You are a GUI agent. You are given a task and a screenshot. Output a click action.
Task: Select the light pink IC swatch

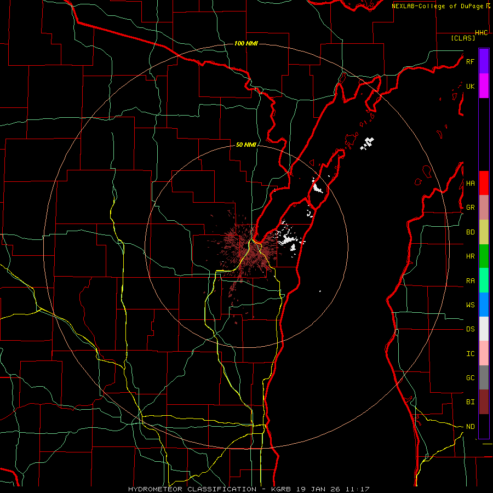click(484, 353)
